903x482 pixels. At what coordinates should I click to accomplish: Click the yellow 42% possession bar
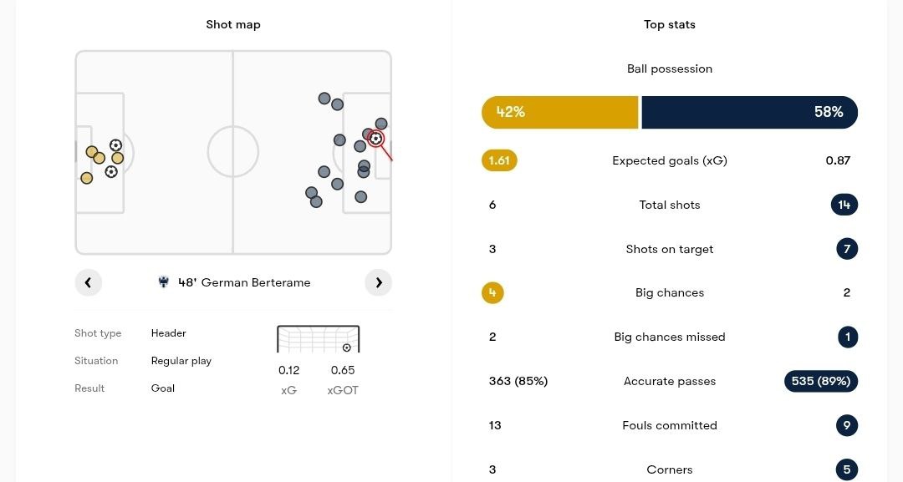point(559,112)
